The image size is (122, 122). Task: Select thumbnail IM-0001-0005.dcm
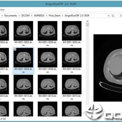click(x=72, y=31)
